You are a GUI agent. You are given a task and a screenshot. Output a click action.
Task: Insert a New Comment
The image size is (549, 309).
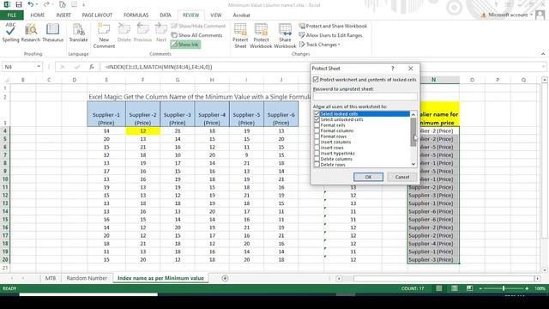pyautogui.click(x=104, y=35)
